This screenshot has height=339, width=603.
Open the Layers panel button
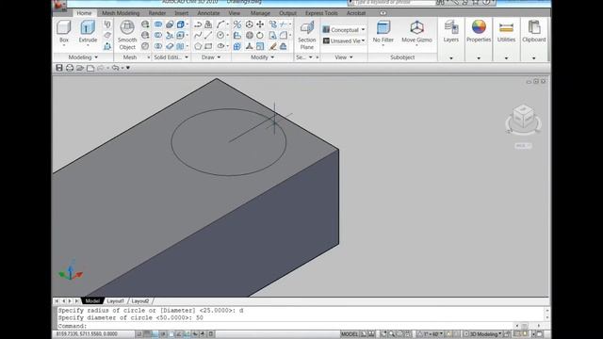(x=451, y=32)
